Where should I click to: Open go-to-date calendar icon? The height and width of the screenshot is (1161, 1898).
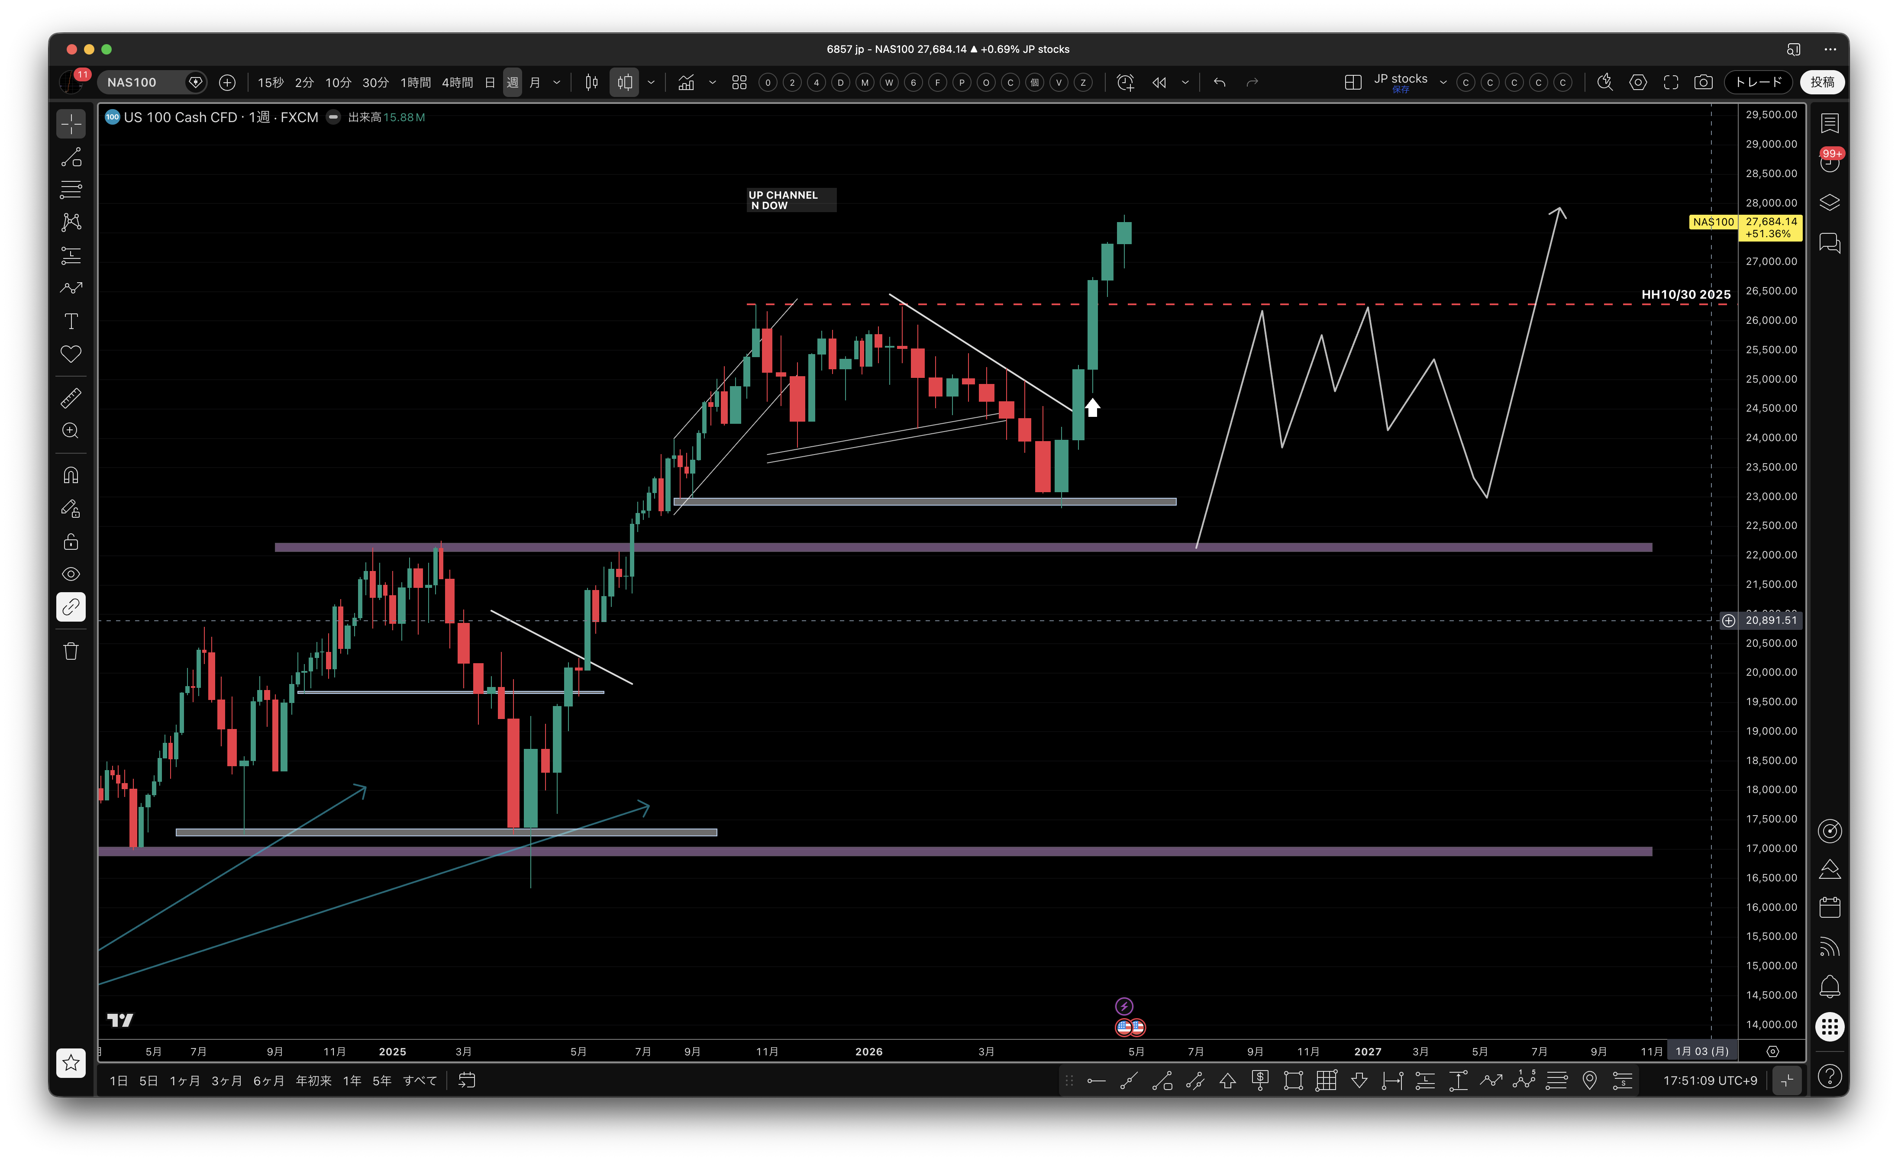[x=467, y=1081]
